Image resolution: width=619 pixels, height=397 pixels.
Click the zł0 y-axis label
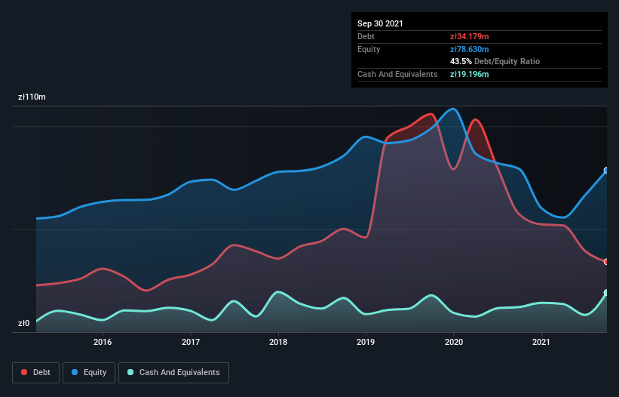coord(23,323)
